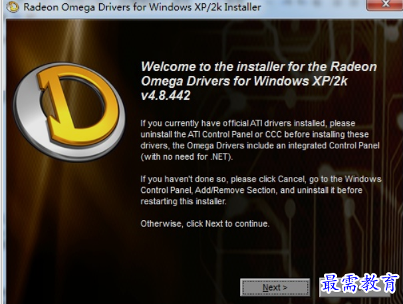Click the large gold D Omega logo
The image size is (403, 304).
point(69,112)
